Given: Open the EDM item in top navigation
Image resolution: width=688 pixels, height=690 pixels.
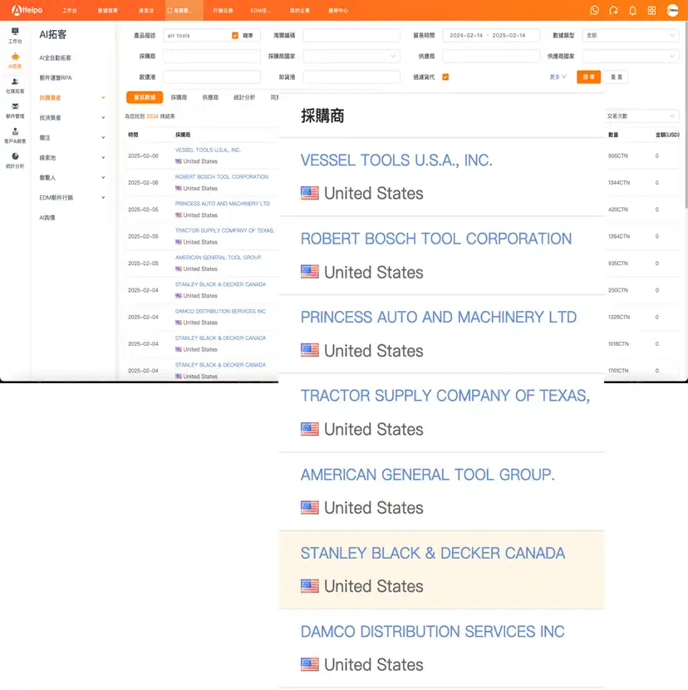Looking at the screenshot, I should 261,11.
